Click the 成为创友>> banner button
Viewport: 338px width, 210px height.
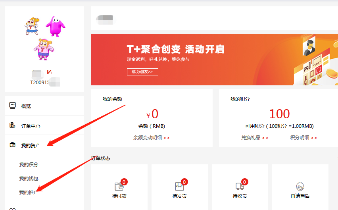tap(142, 72)
